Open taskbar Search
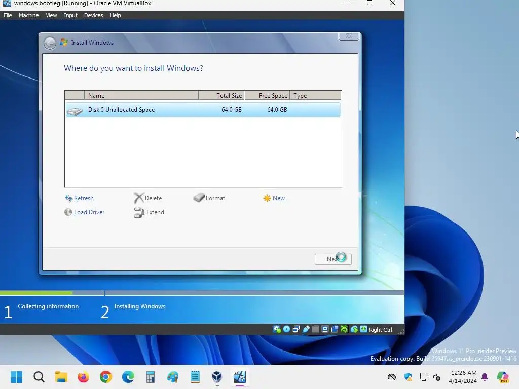The image size is (519, 389). (39, 377)
